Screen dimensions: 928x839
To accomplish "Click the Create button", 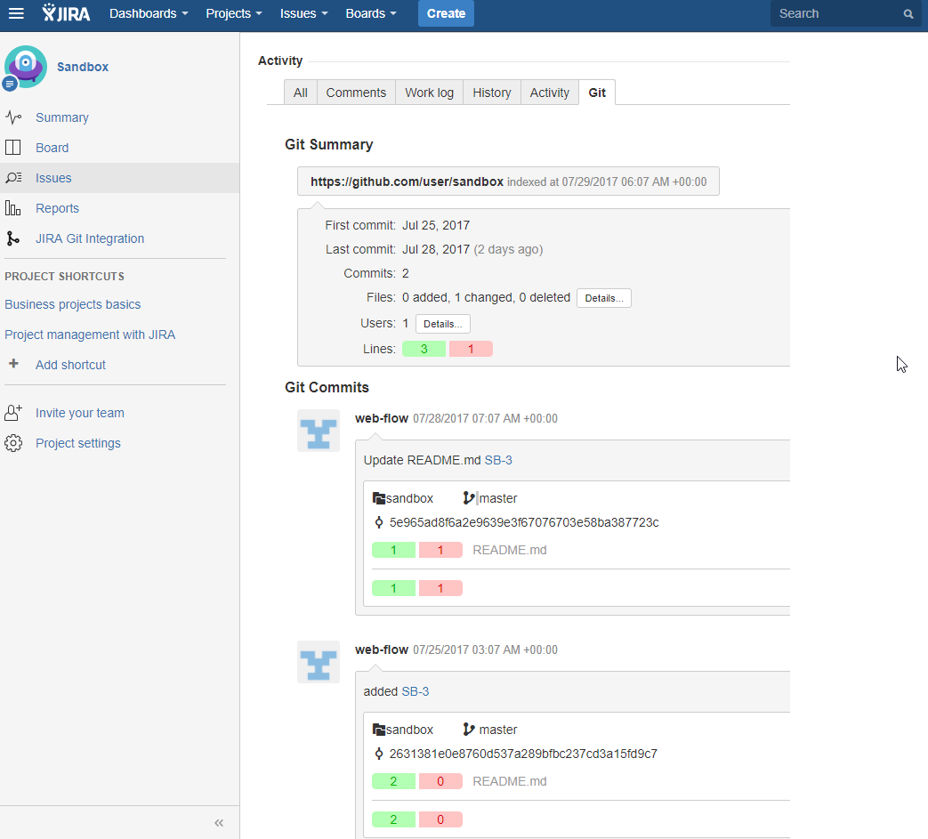I will point(447,13).
